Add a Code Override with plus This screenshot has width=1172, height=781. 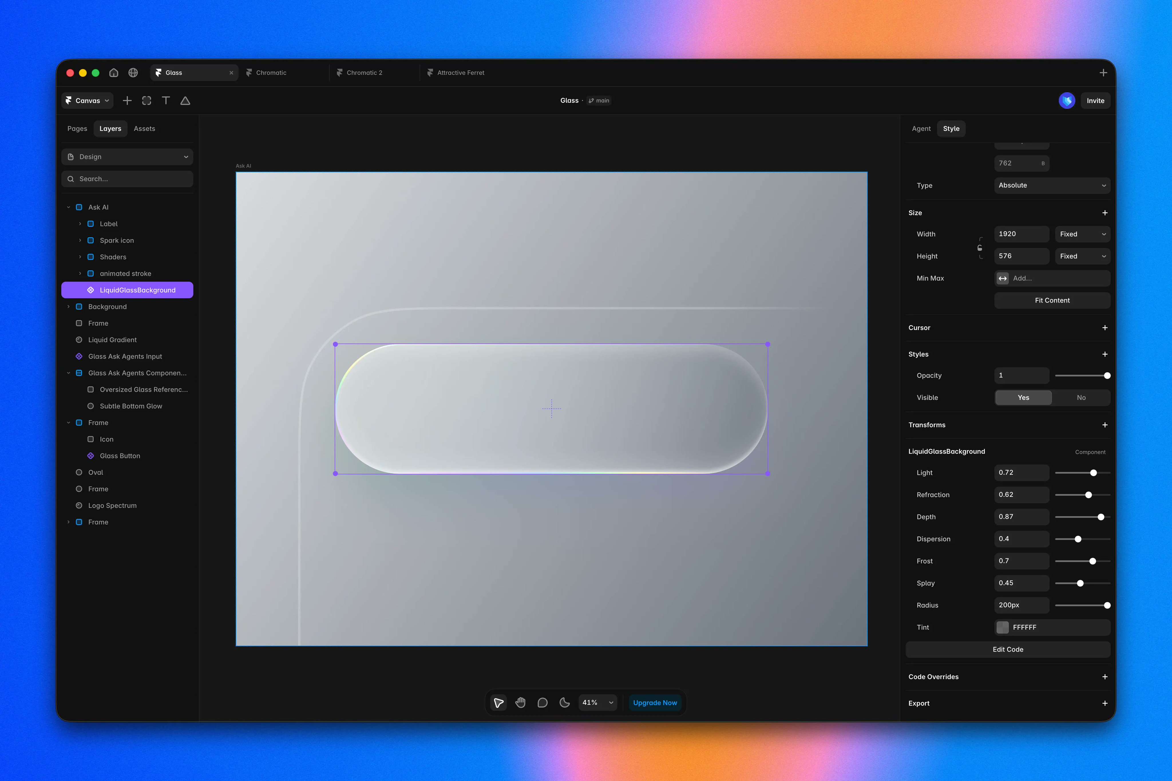pyautogui.click(x=1105, y=677)
